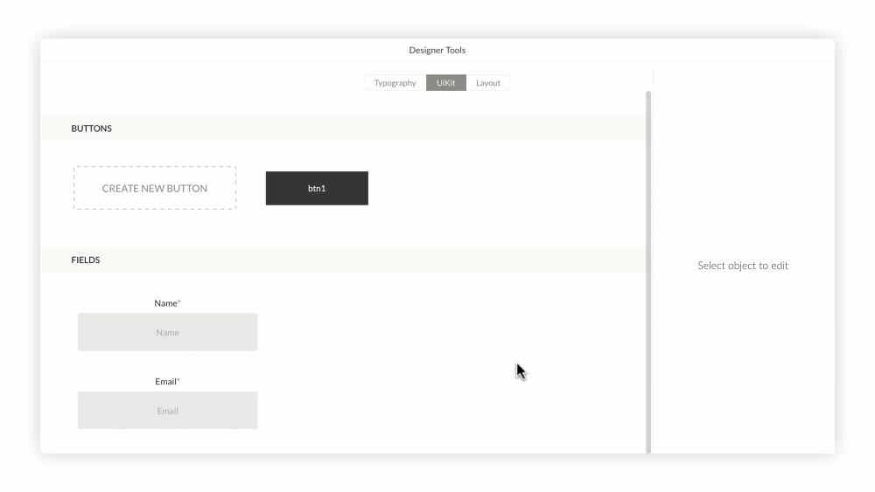Focus the Email input field
Viewport: 875px width, 492px height.
(x=168, y=411)
